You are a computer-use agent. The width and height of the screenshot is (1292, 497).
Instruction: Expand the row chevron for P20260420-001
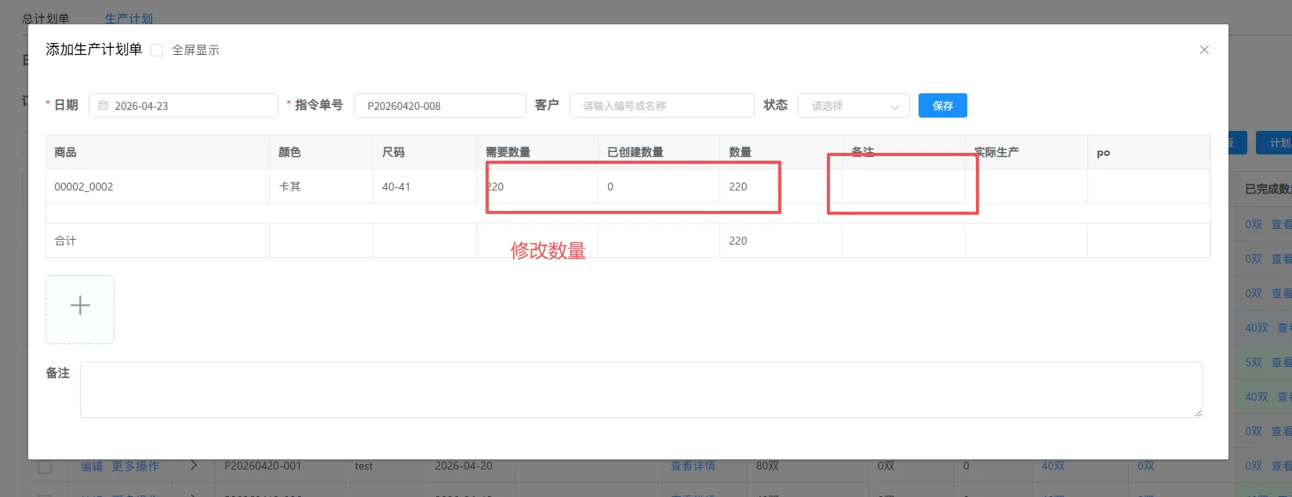click(x=194, y=466)
